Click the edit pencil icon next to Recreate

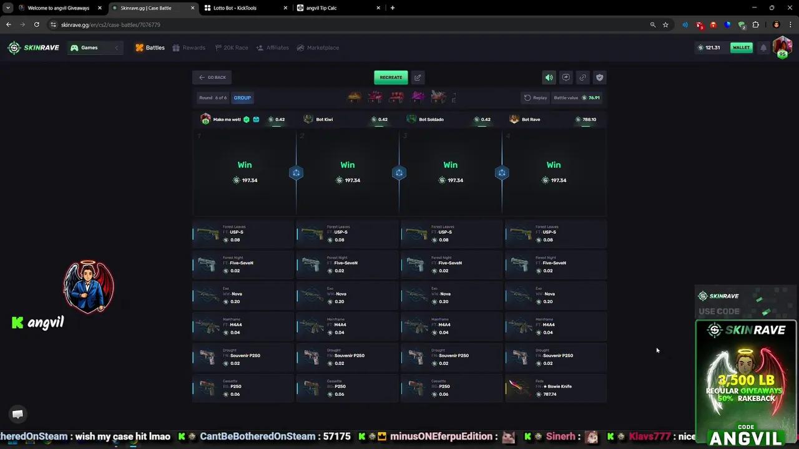point(418,77)
